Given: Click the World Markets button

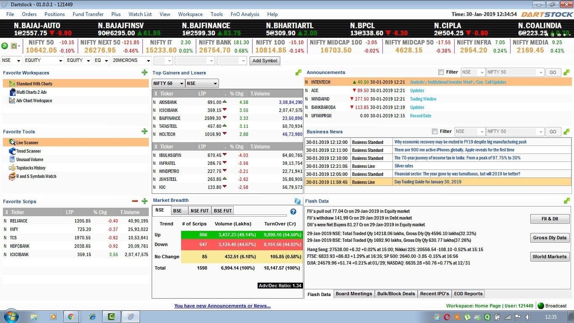Looking at the screenshot, I should click(550, 257).
